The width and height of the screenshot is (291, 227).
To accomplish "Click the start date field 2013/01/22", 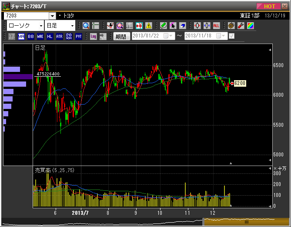I will click(x=148, y=37).
